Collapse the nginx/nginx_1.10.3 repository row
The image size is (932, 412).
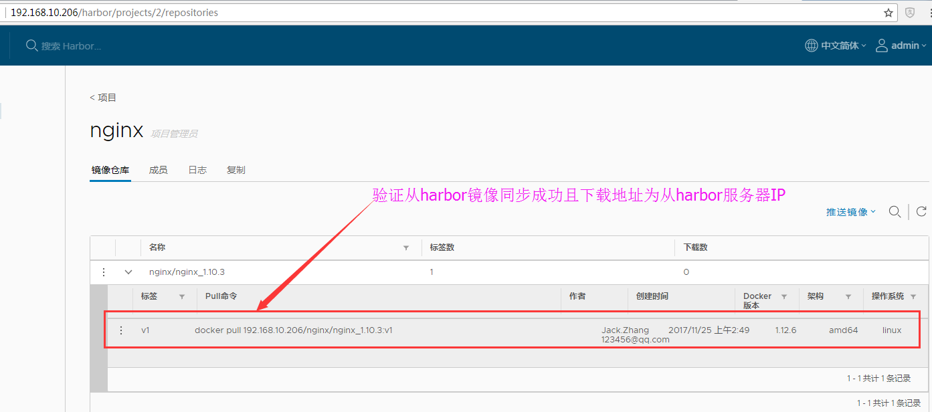click(x=128, y=272)
